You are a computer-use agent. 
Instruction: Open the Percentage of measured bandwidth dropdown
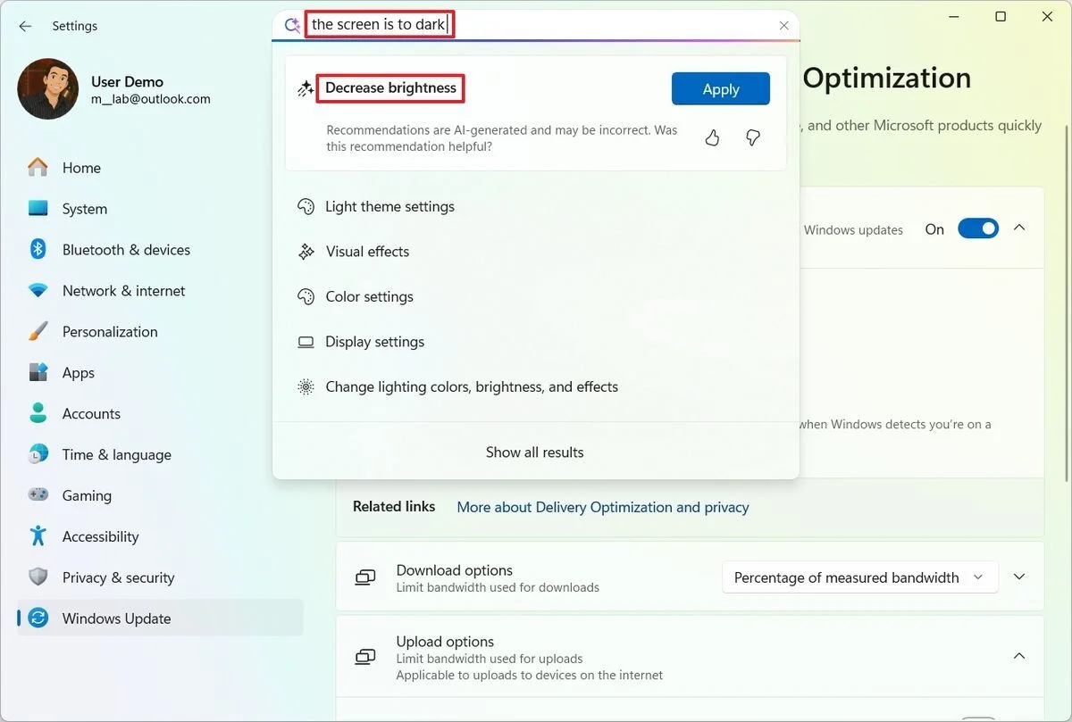pos(858,577)
